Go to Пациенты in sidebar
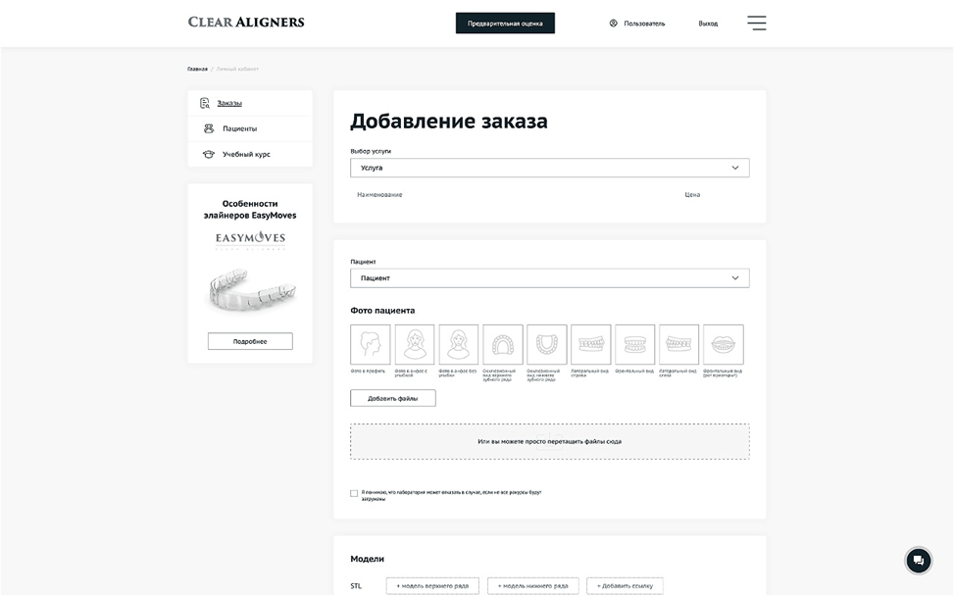 (x=239, y=129)
